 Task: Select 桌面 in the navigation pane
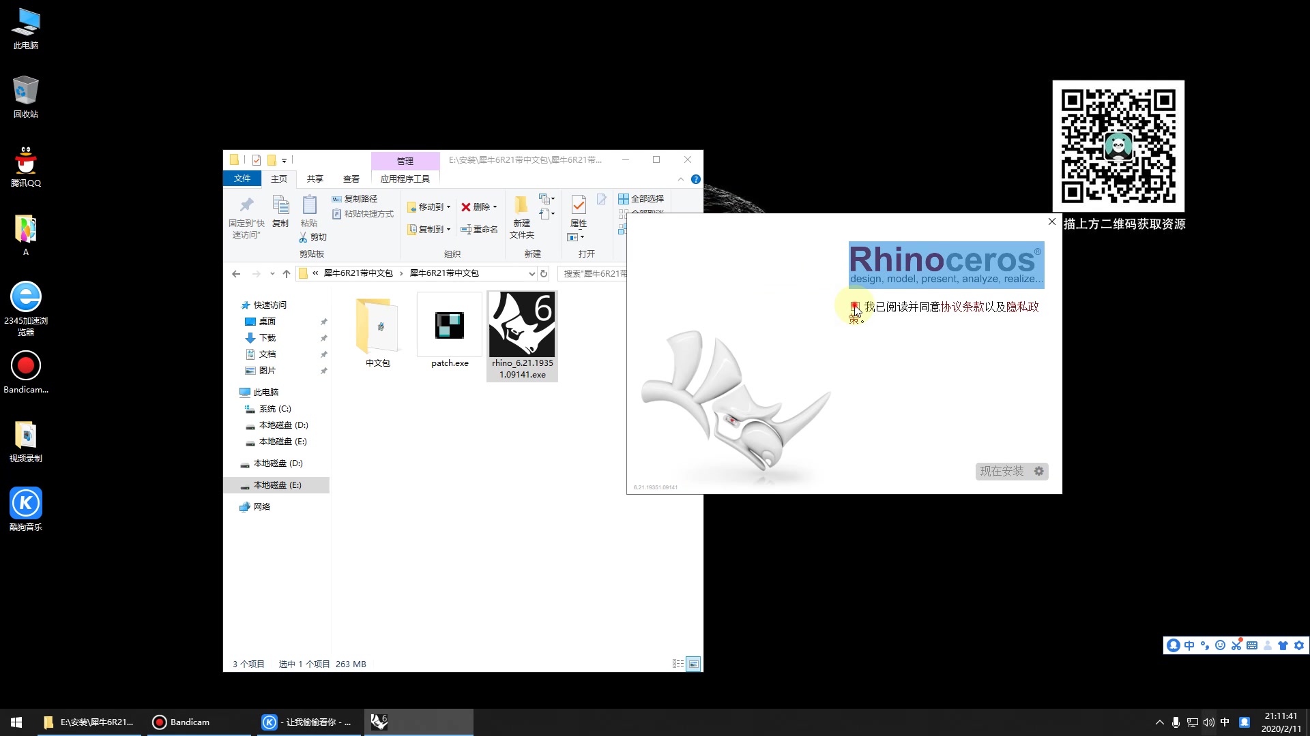click(261, 321)
